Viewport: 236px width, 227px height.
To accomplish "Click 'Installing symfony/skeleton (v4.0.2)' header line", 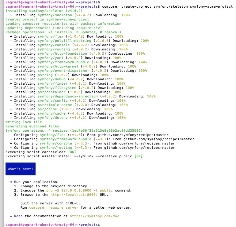I will [44, 11].
